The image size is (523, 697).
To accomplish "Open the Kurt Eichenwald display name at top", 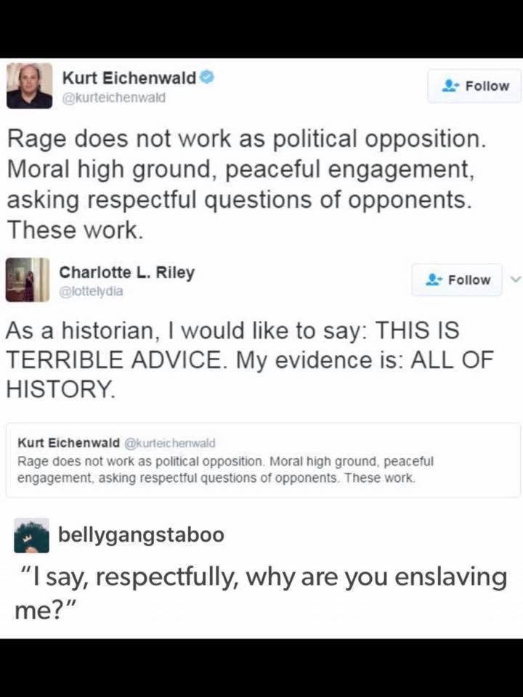I will pyautogui.click(x=129, y=78).
